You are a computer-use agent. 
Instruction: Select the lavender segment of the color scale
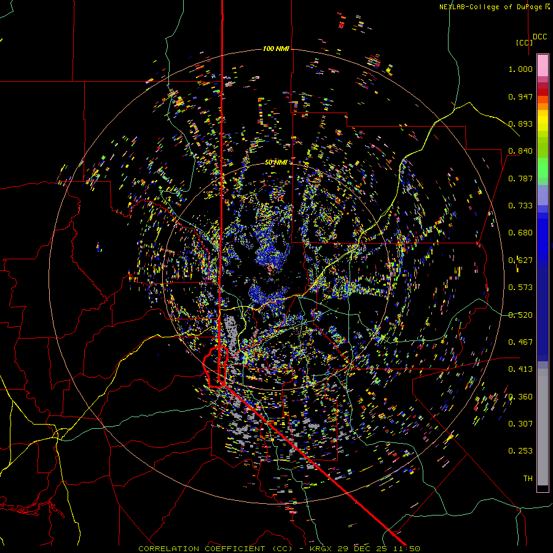(543, 195)
